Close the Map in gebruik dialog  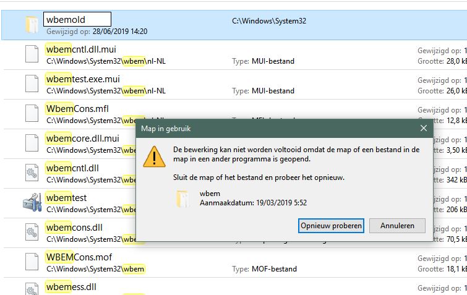tap(424, 128)
